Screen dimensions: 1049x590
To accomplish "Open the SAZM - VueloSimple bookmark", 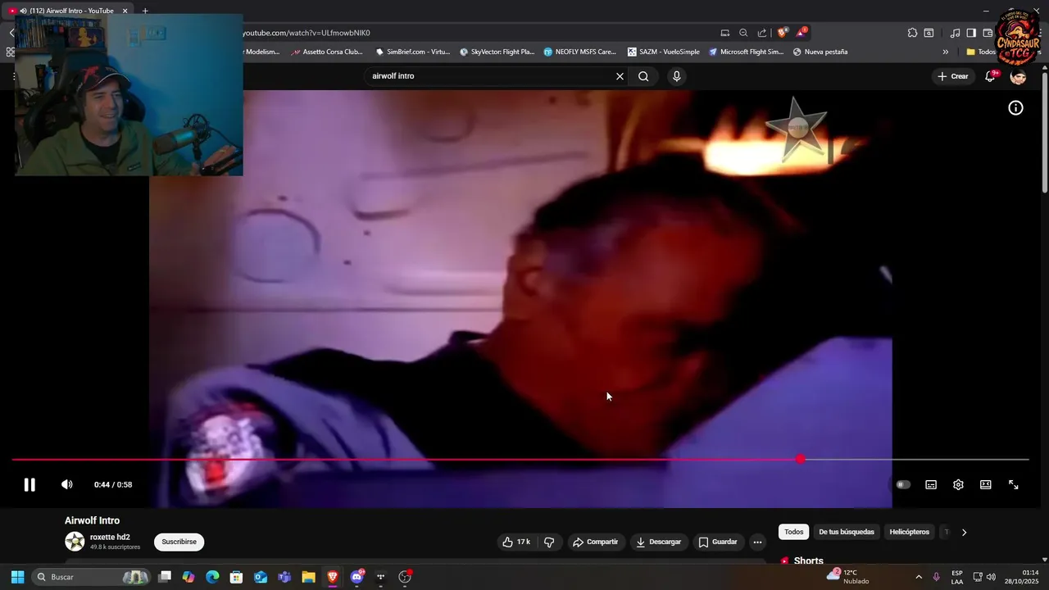I will point(664,52).
